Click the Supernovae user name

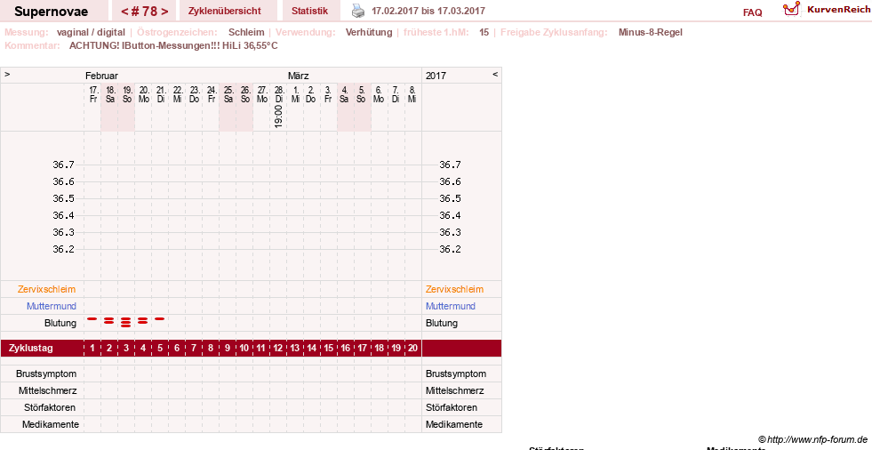[x=52, y=12]
